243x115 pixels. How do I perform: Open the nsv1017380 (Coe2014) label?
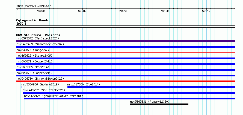(84, 84)
